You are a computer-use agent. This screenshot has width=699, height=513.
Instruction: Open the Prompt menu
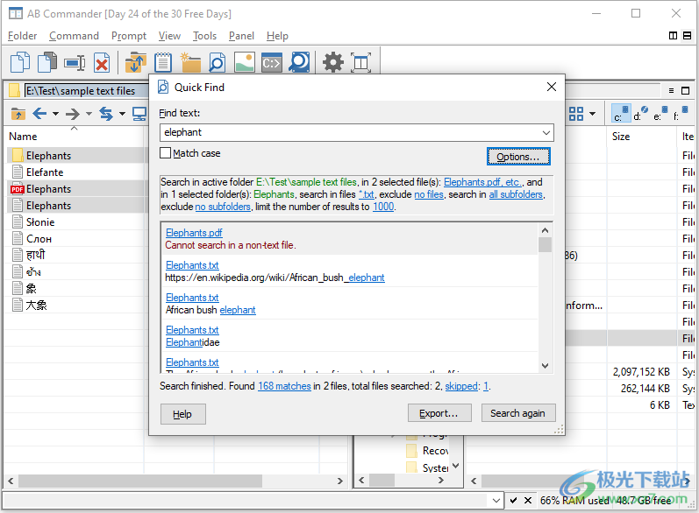click(129, 36)
